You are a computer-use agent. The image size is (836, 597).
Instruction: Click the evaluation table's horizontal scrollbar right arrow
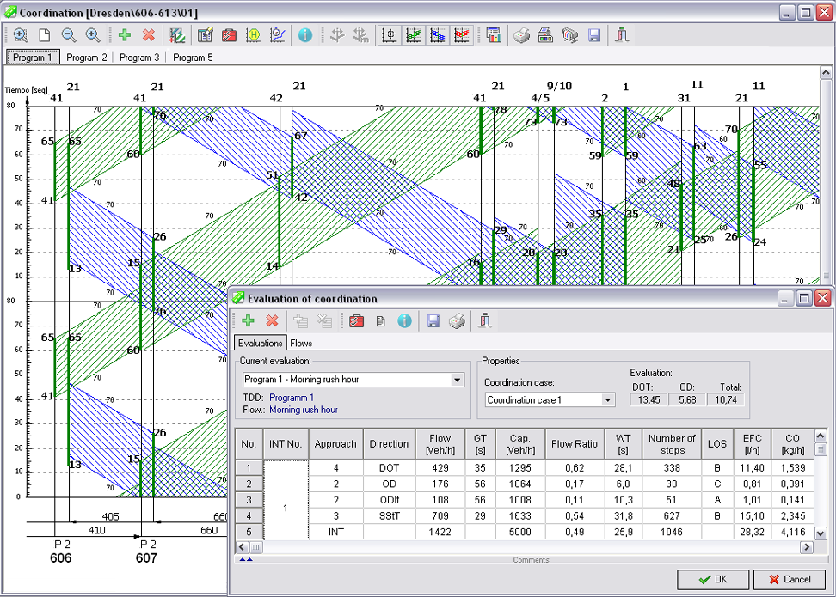(806, 546)
